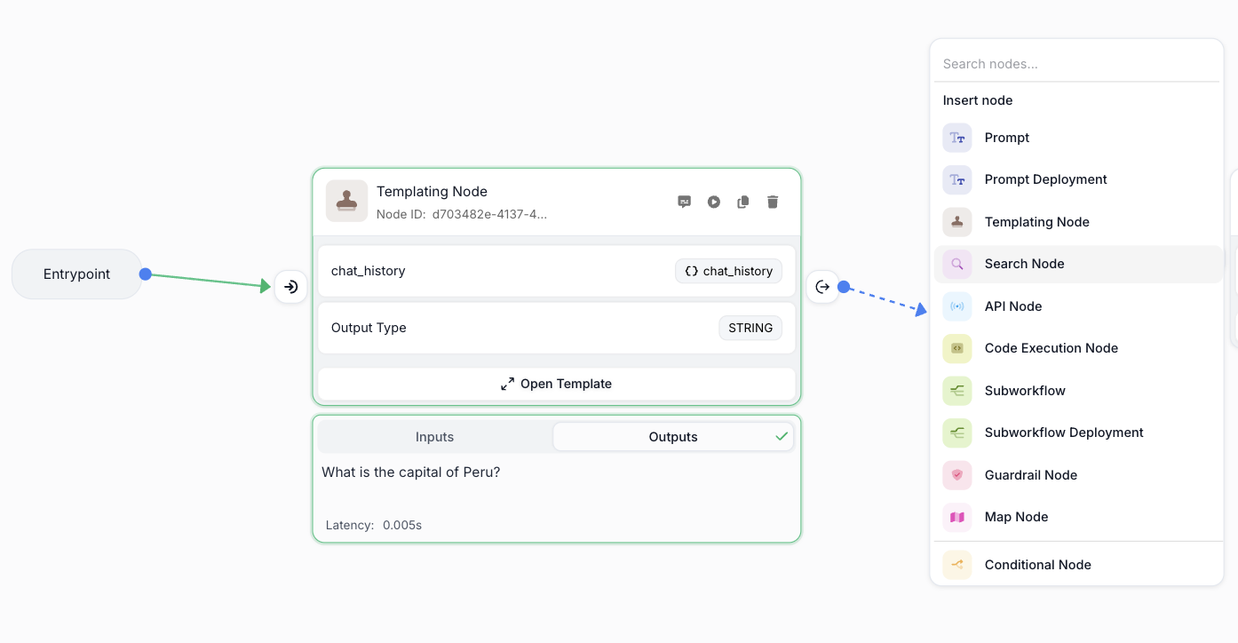
Task: Insert a Code Execution Node
Action: coord(1078,348)
